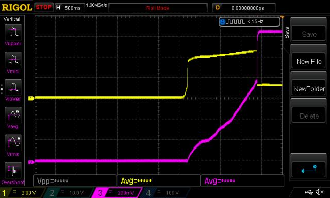This screenshot has width=330, height=198.
Task: Open the Save menu tab
Action: (x=287, y=32)
